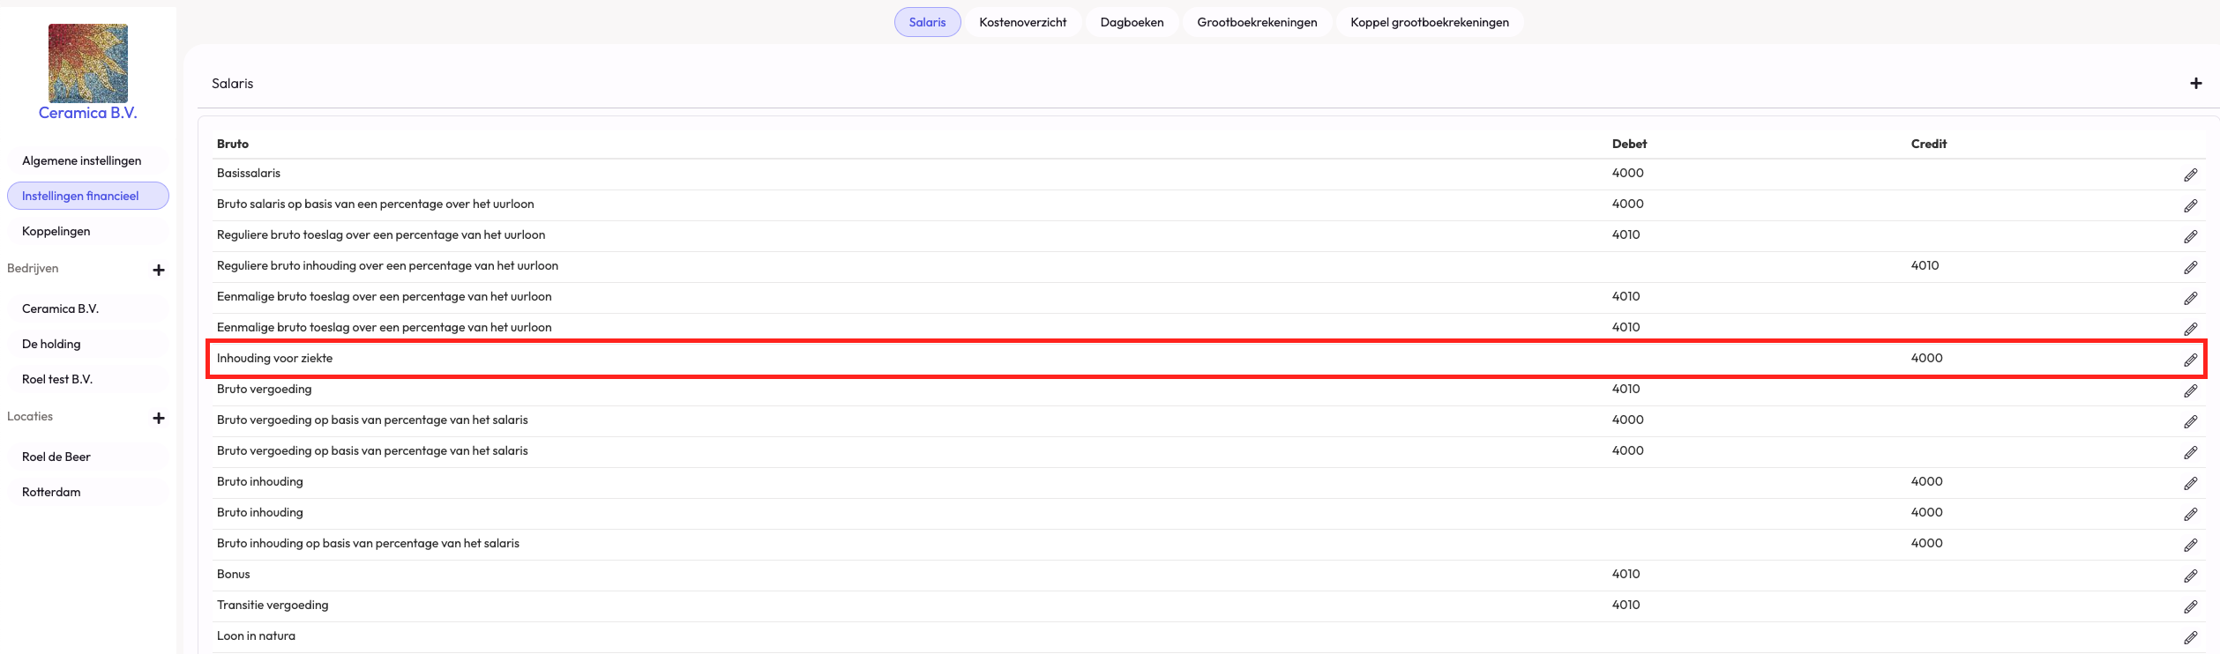Viewport: 2220px width, 654px height.
Task: Click pencil icon for Bruto salaris op basis row
Action: [x=2190, y=206]
